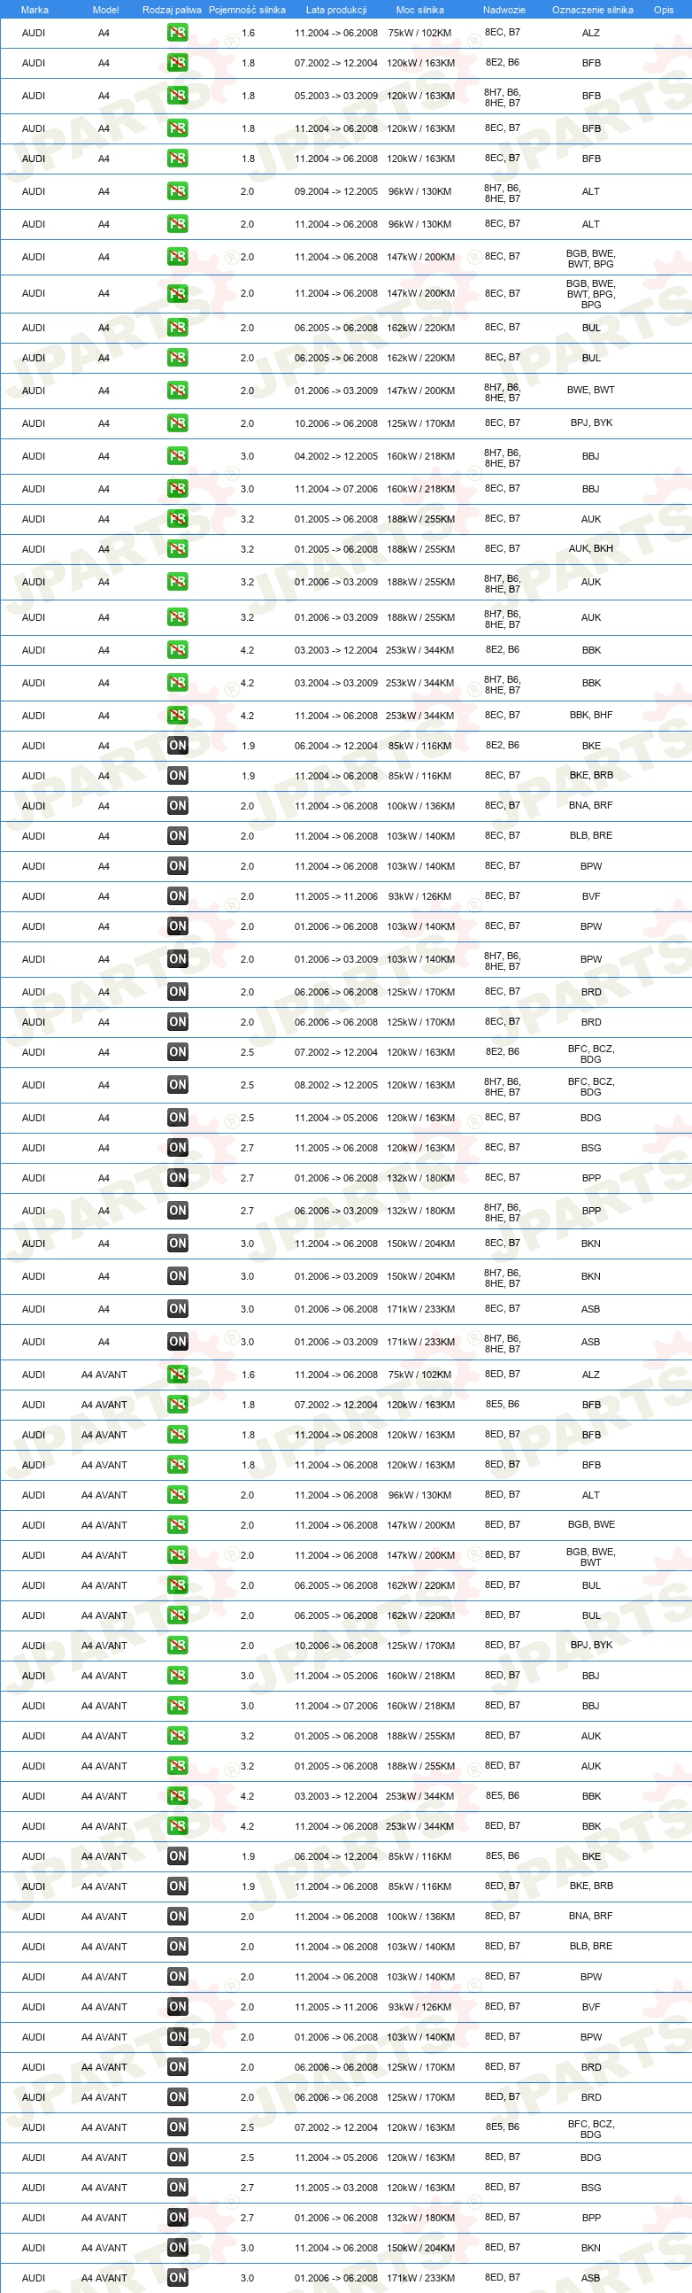Click the Rodzaj paliwa column header
This screenshot has width=692, height=2293.
tap(172, 10)
